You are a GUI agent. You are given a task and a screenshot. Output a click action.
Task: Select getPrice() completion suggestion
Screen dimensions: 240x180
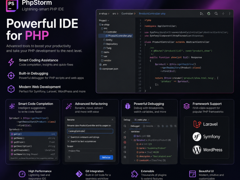click(33, 142)
